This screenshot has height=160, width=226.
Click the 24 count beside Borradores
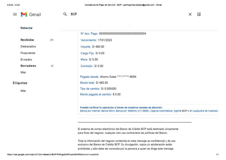pyautogui.click(x=52, y=66)
